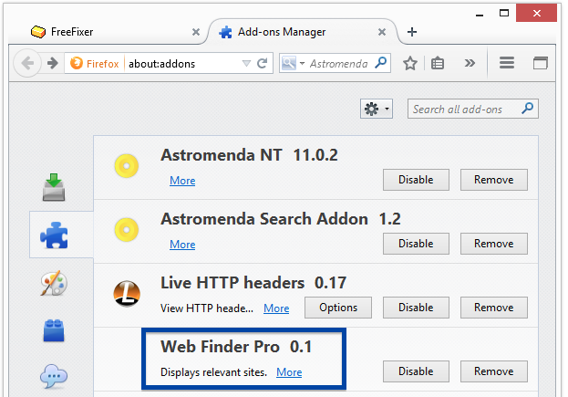The width and height of the screenshot is (568, 397).
Task: Close the Add-ons Manager tab
Action: [381, 32]
